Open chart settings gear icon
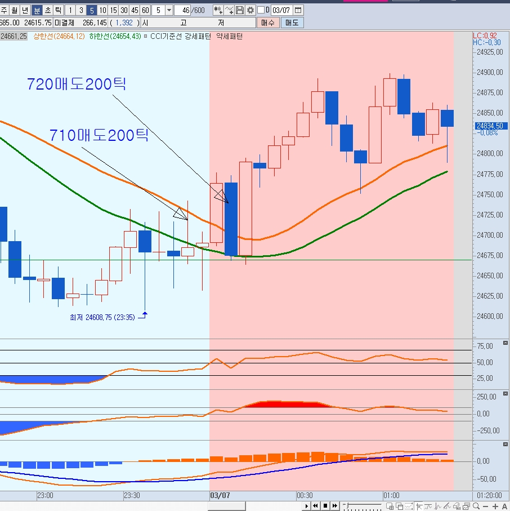This screenshot has width=510, height=511. click(x=250, y=10)
